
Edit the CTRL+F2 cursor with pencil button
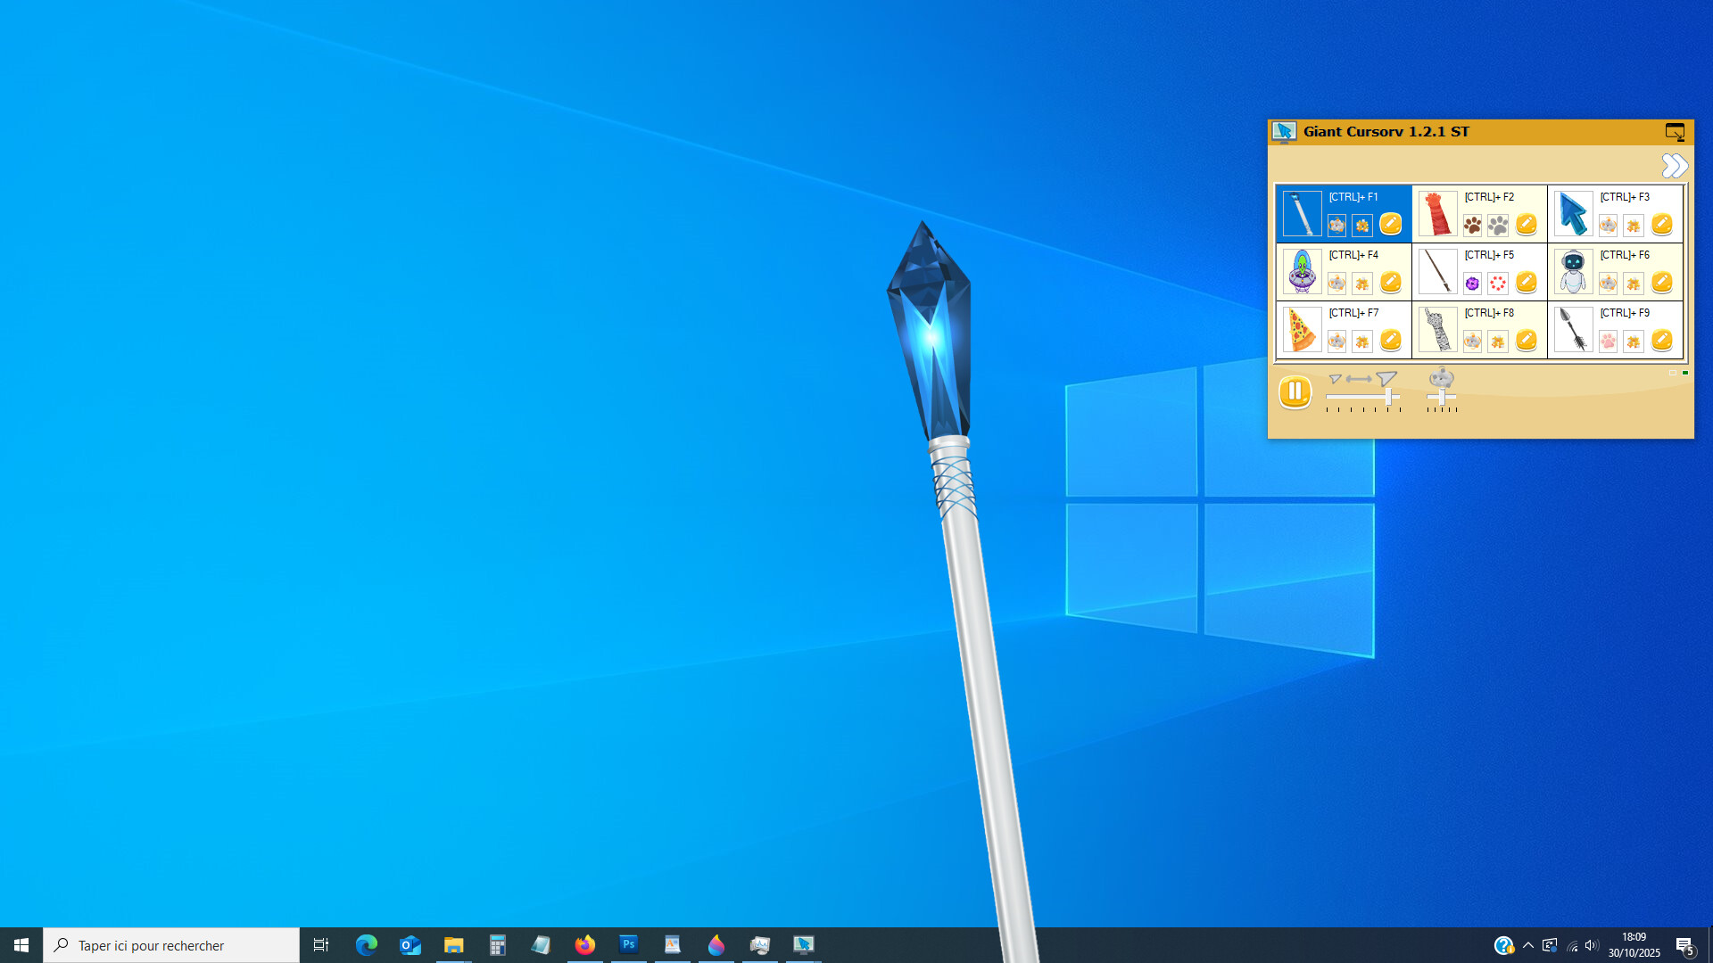tap(1526, 225)
